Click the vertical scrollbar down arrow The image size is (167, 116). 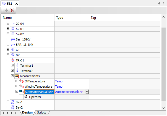coord(163,107)
